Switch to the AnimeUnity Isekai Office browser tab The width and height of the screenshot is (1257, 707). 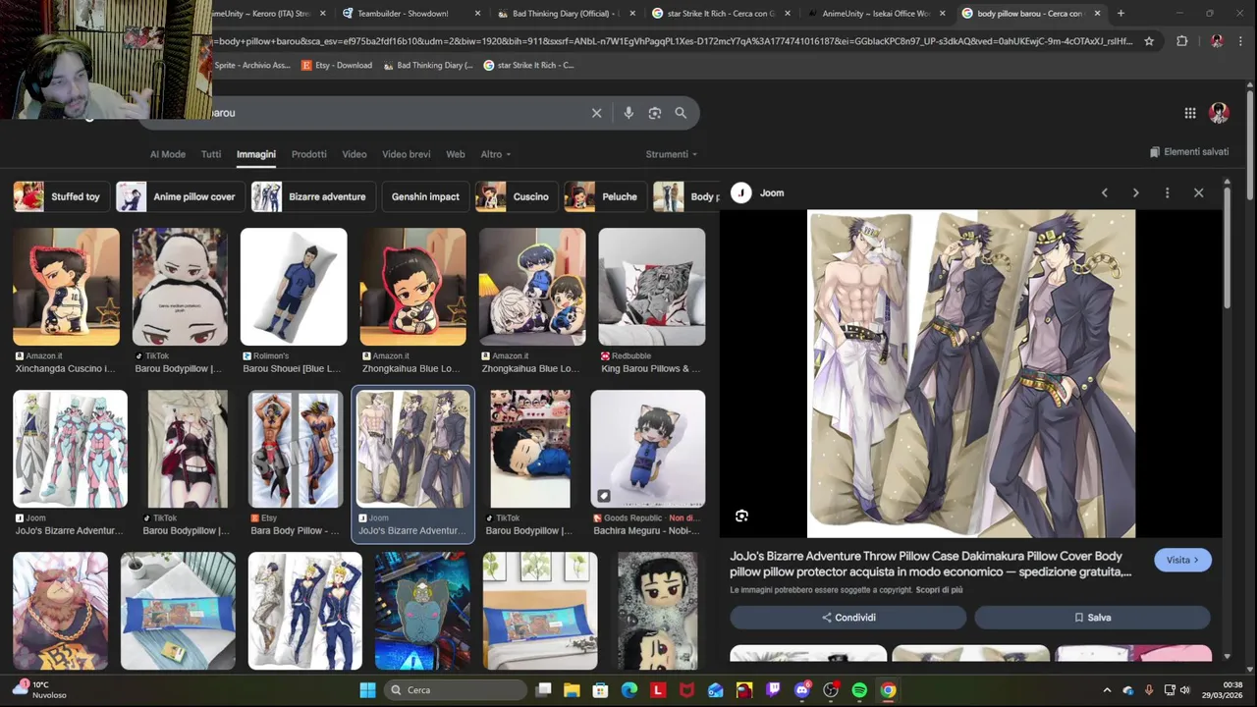(876, 14)
